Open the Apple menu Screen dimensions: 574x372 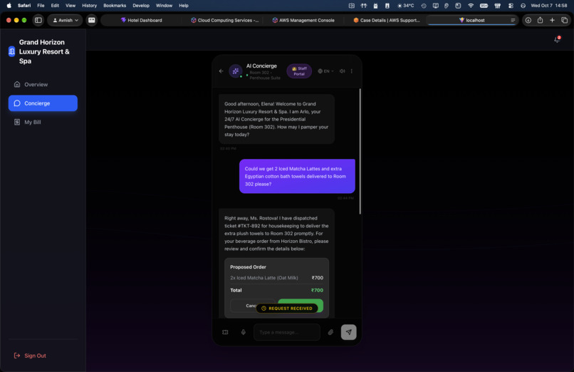(9, 6)
